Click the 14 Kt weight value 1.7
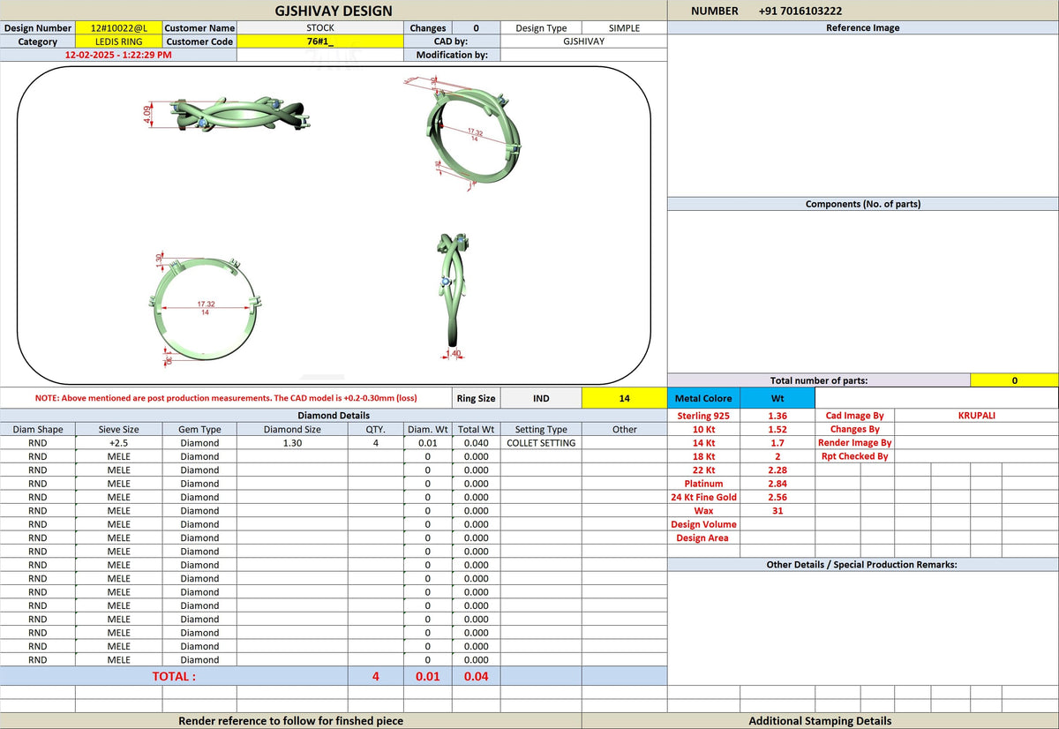This screenshot has width=1059, height=729. pos(777,442)
